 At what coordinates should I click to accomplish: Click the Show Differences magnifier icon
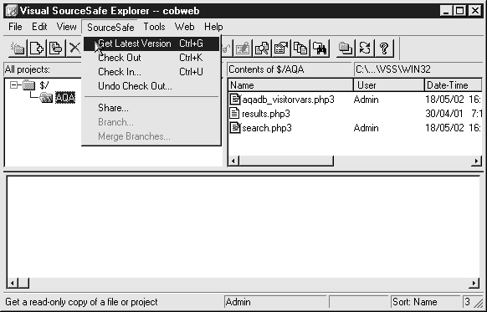coord(262,49)
